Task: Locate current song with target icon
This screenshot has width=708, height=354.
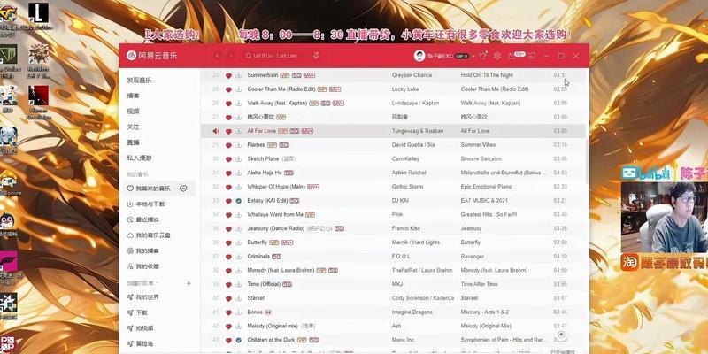Action: click(x=561, y=335)
